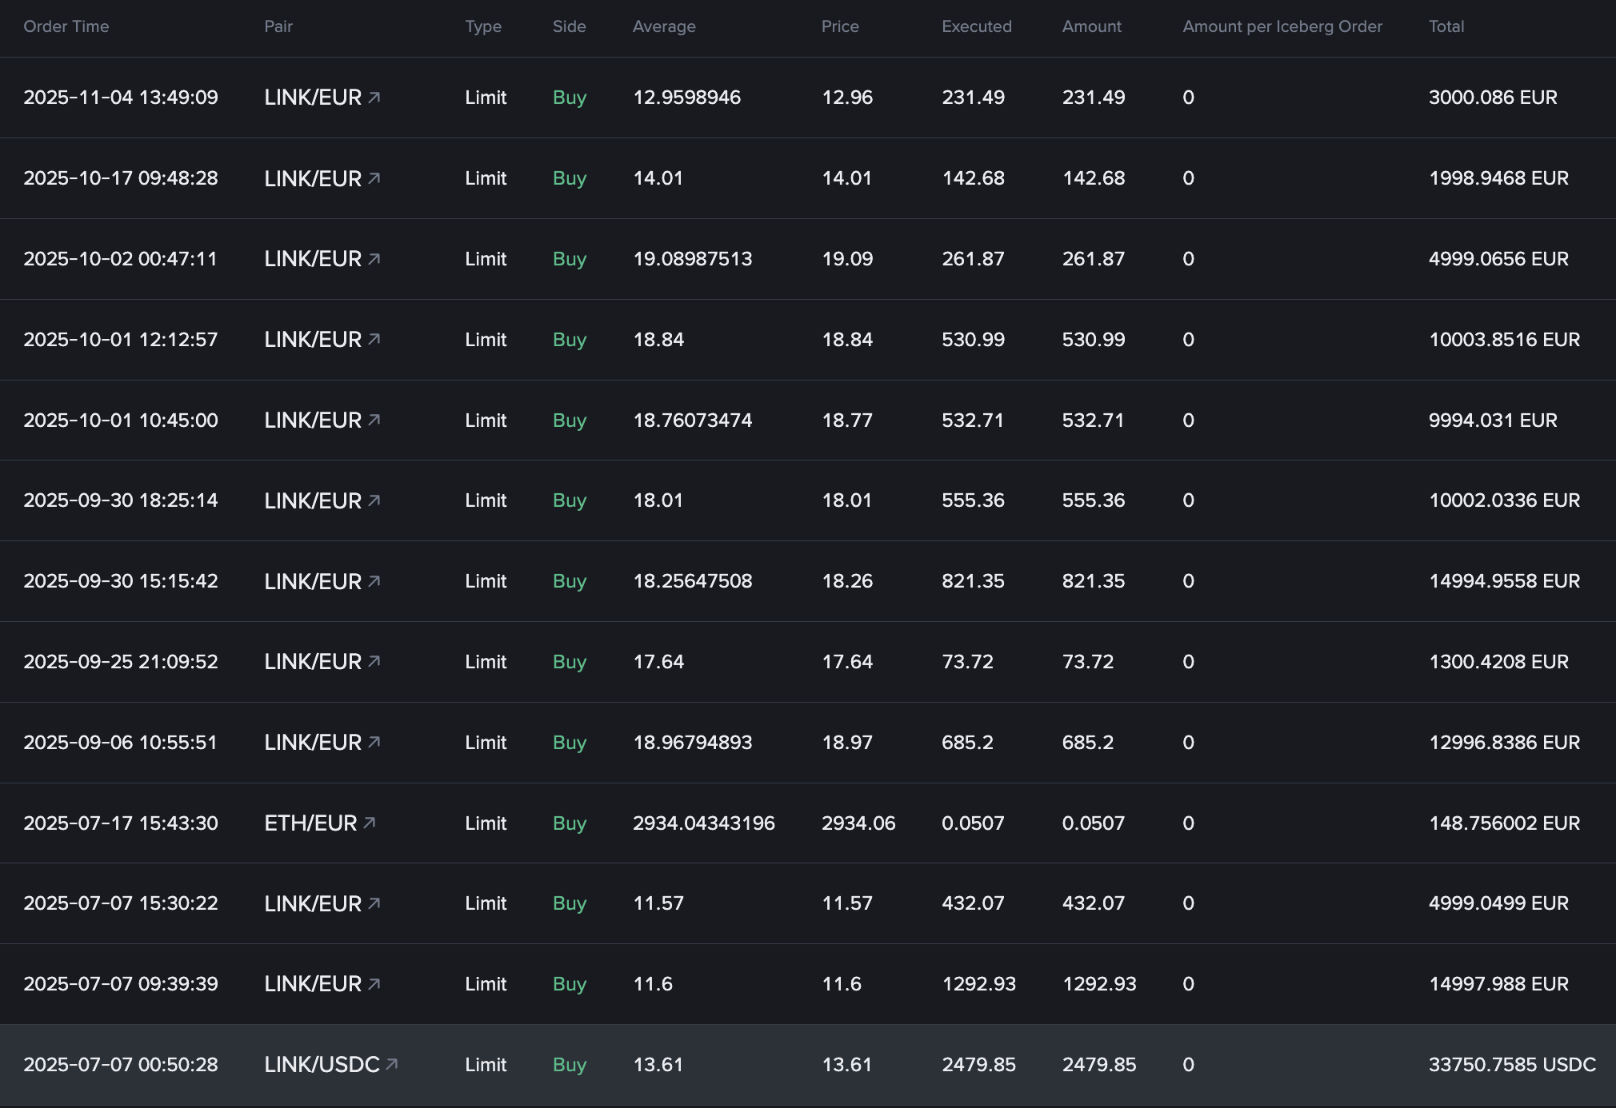
Task: Click arrow icon beside LINK/EUR on 2025-10-17 row
Action: coord(374,178)
